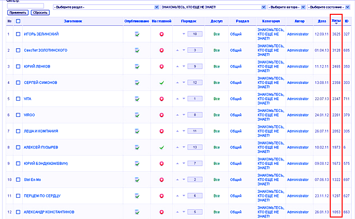Sort by Опубликовано column header

[137, 21]
